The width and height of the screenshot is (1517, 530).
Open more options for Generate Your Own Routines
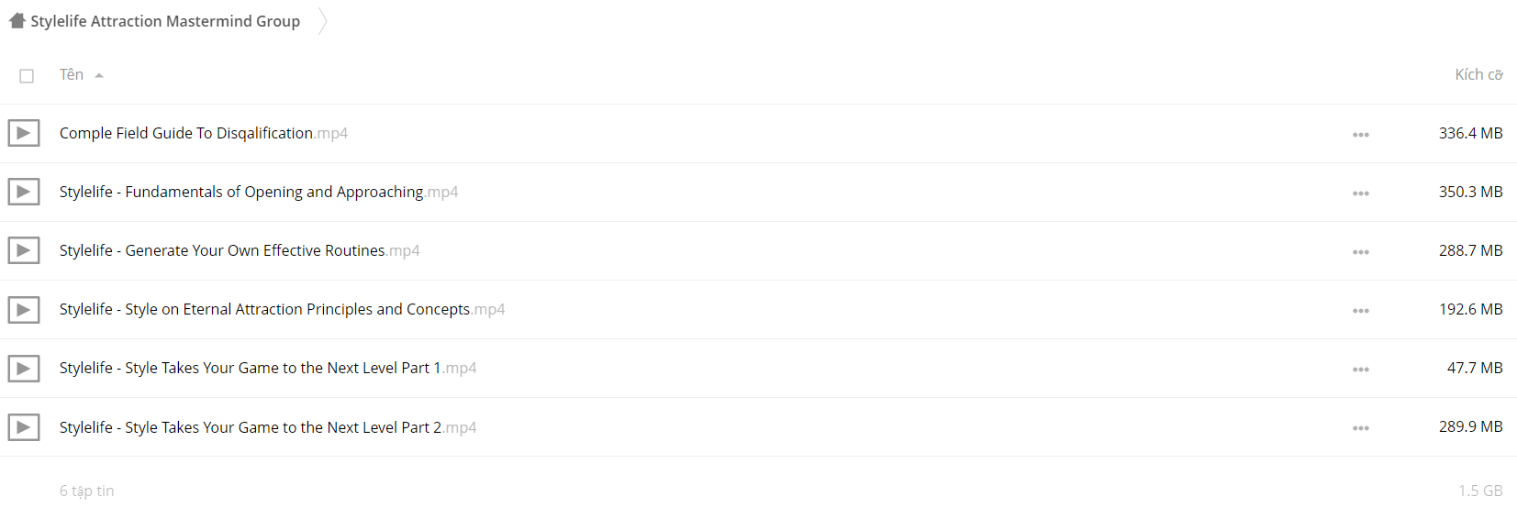1360,252
